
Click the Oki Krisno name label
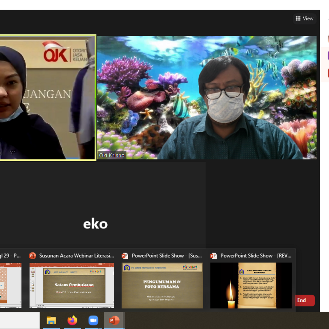[x=111, y=156]
